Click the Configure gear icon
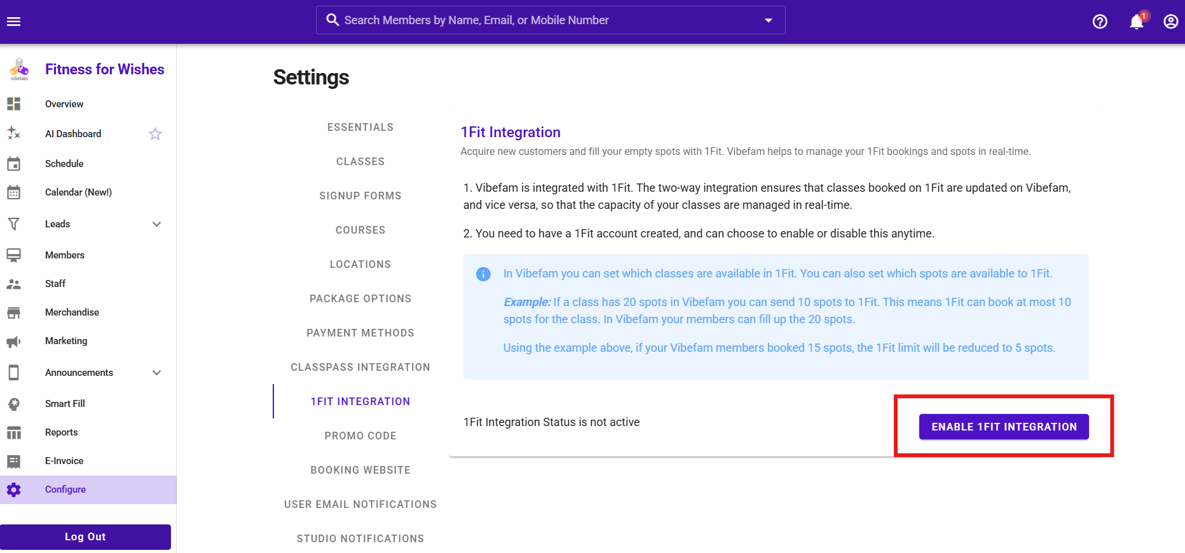Screen dimensions: 1185x553 pyautogui.click(x=13, y=490)
